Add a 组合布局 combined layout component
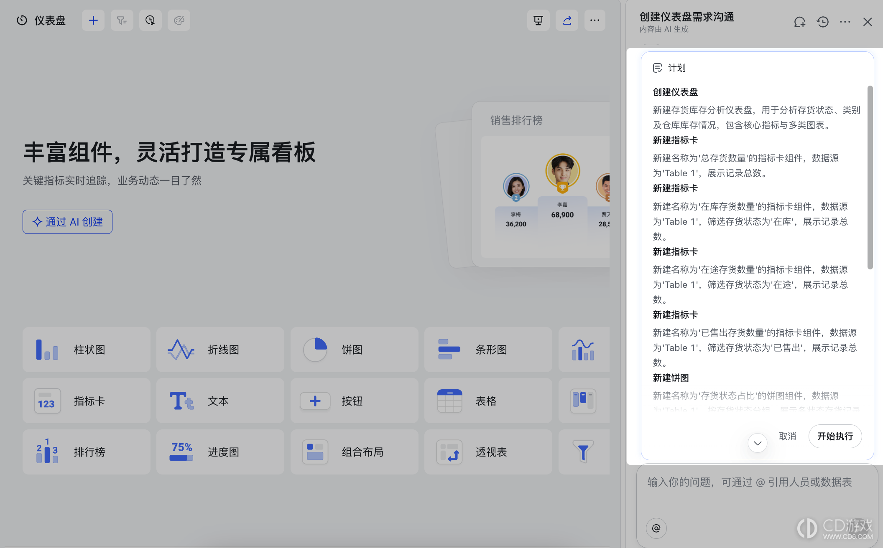883x548 pixels. click(355, 452)
